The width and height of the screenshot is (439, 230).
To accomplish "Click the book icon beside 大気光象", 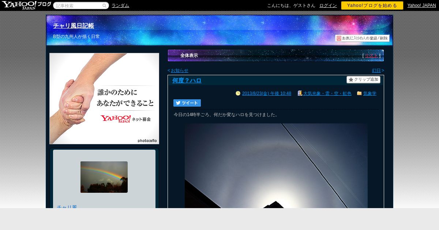I will click(x=300, y=93).
